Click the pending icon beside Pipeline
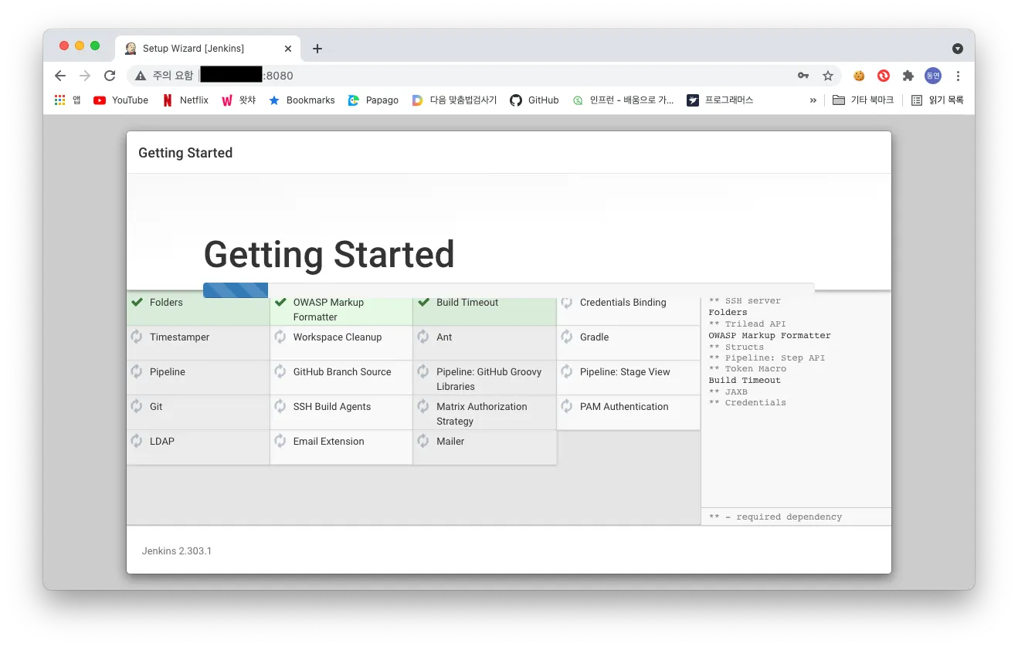Viewport: 1018px width, 647px height. pos(137,371)
